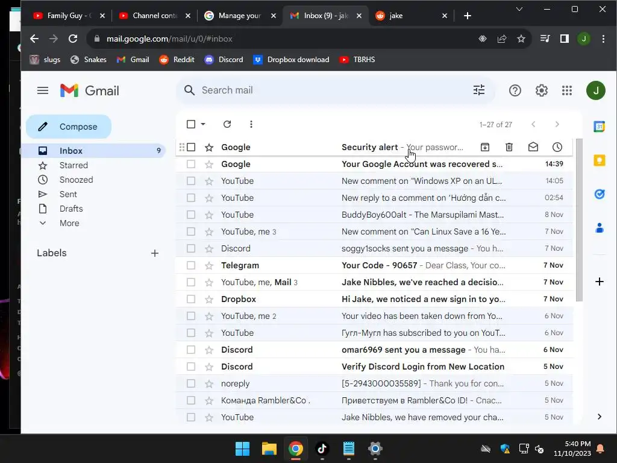Reload the page in Chrome toolbar
This screenshot has width=617, height=463.
(x=73, y=39)
